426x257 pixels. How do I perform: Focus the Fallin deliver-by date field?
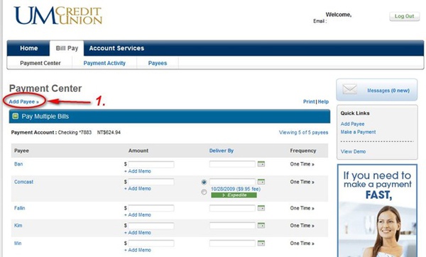[232, 208]
